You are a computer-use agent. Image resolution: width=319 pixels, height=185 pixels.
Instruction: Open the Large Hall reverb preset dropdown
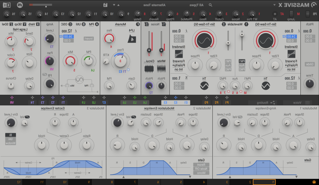20,29
